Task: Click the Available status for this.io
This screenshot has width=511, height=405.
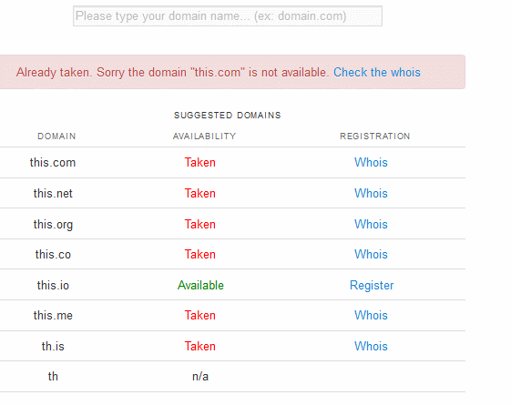Action: coord(200,286)
